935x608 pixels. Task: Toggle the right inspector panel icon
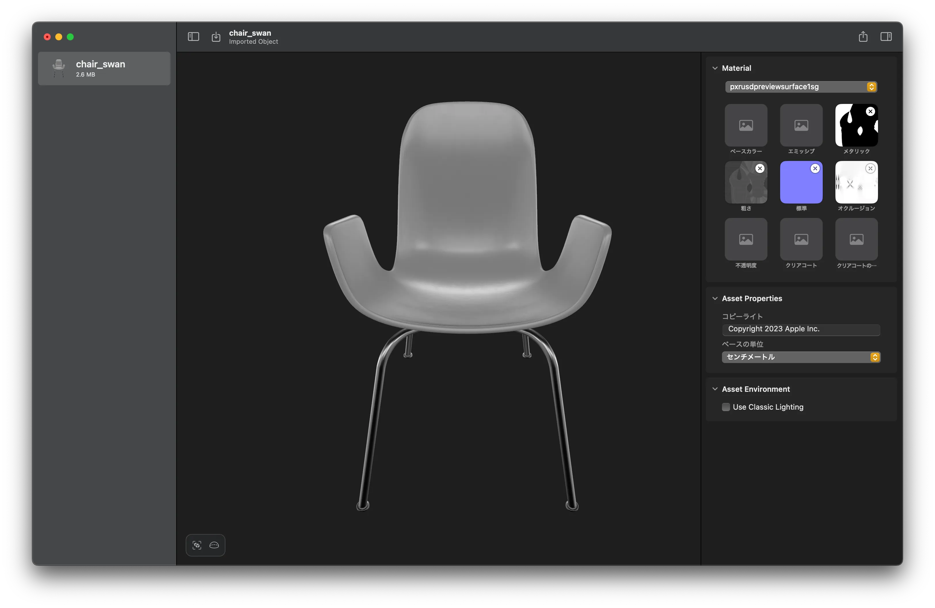(x=886, y=37)
